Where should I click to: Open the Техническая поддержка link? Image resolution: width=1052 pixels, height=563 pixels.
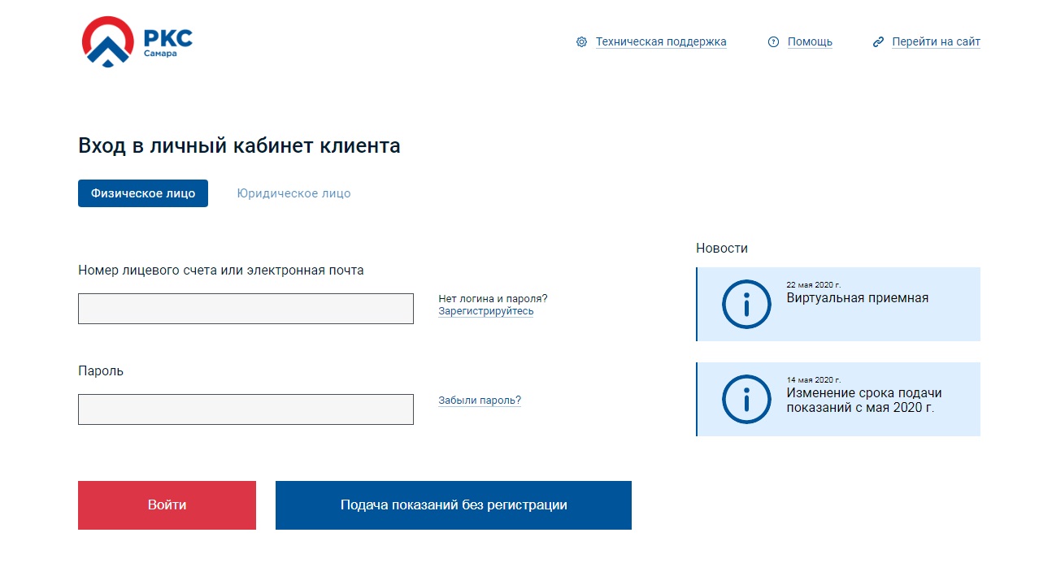pyautogui.click(x=661, y=42)
